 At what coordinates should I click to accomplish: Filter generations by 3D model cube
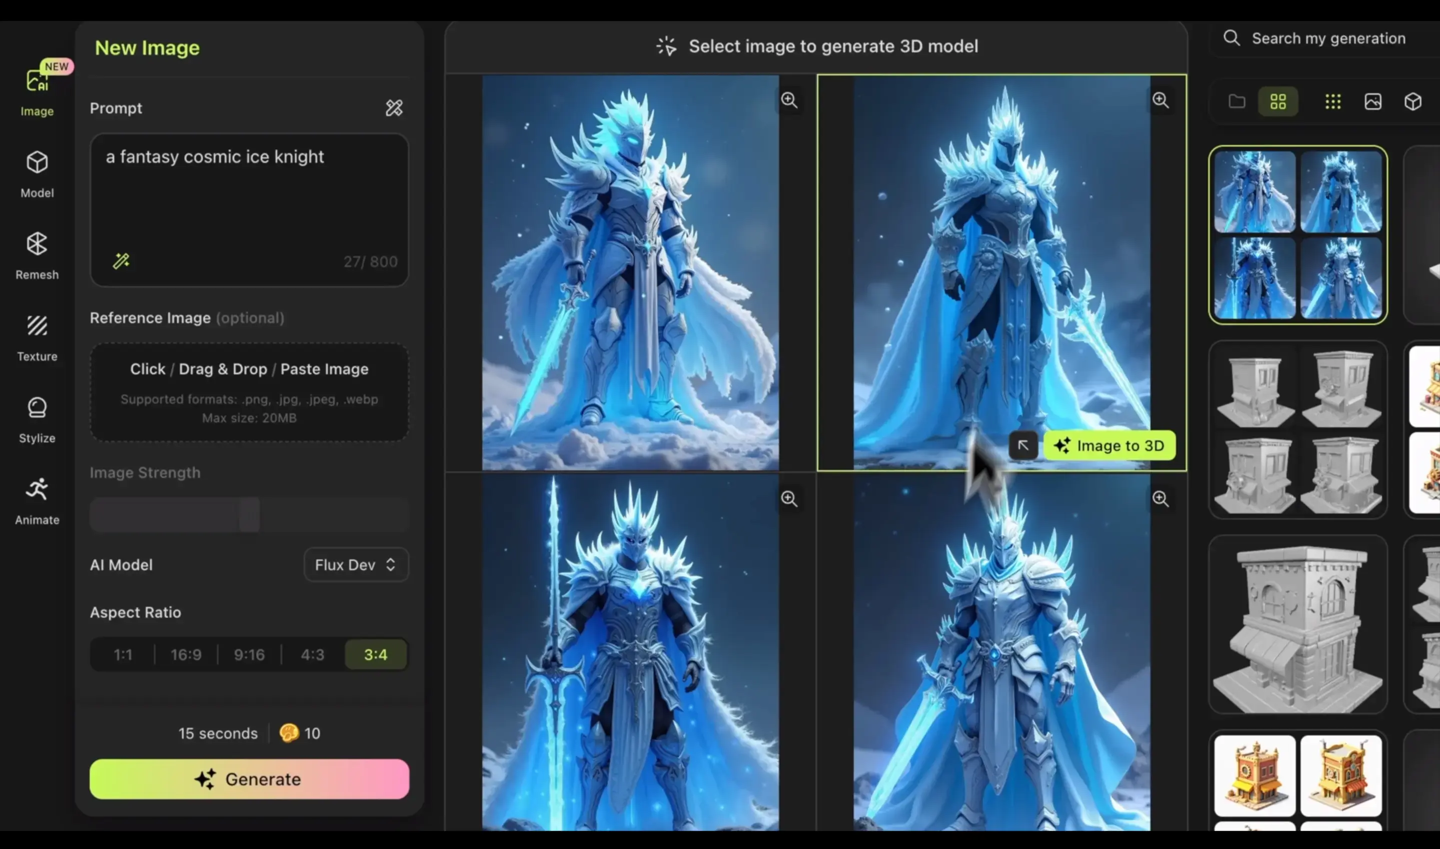tap(1412, 102)
